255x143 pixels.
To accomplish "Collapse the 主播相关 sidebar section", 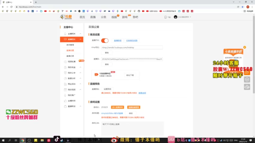I will click(80, 34).
